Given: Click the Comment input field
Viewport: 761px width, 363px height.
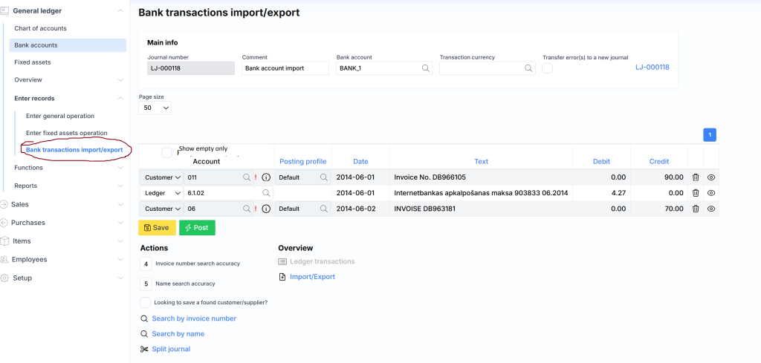Looking at the screenshot, I should 285,68.
